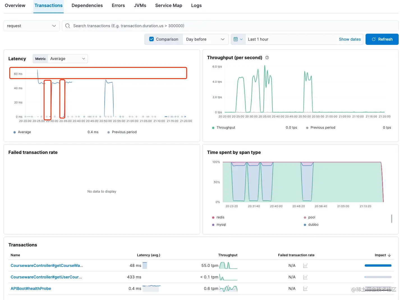The image size is (404, 300).
Task: Click the Time spent by span type title
Action: (x=234, y=152)
